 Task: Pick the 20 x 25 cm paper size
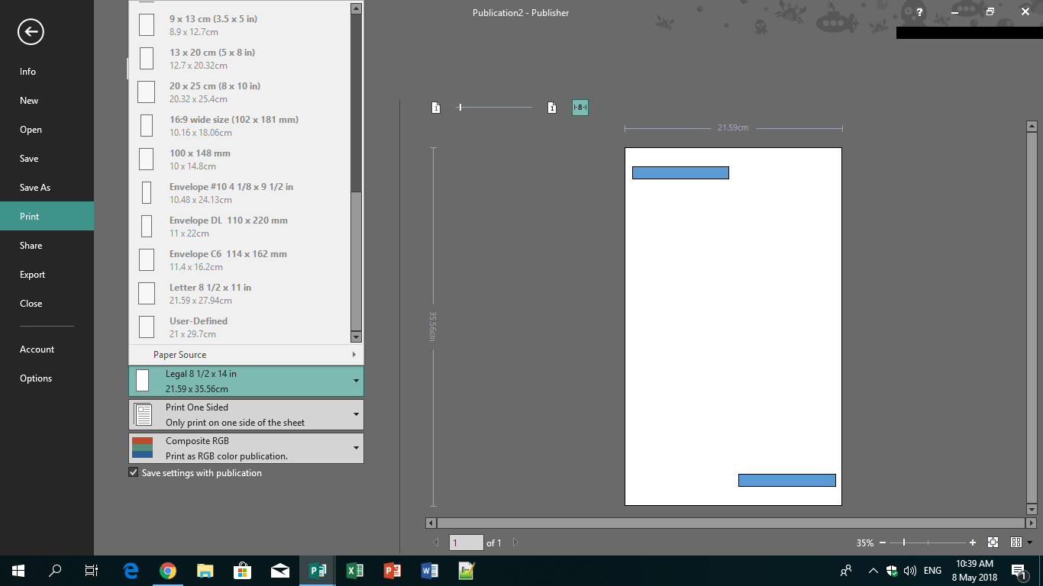[240, 92]
